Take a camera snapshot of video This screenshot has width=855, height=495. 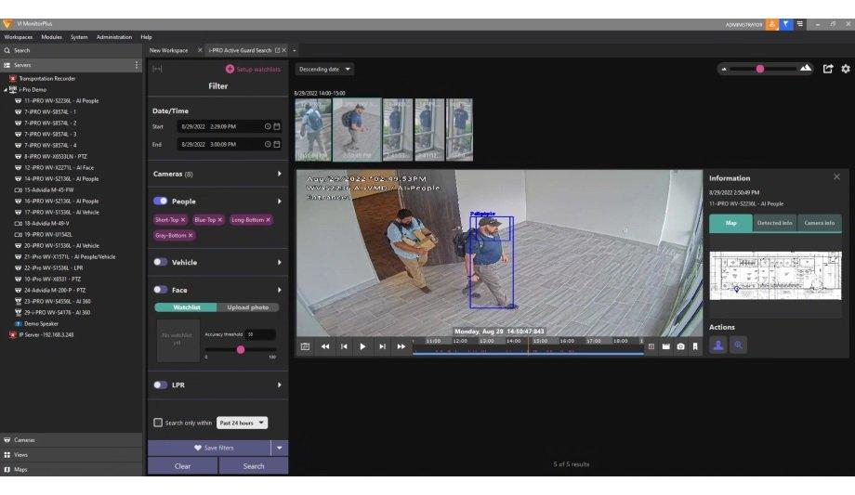(x=680, y=346)
